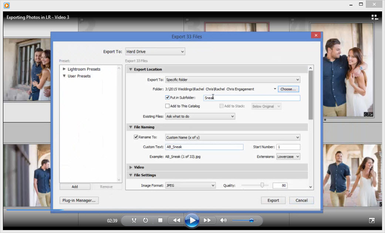Turn on repeat in the player controls
385x233 pixels.
point(145,220)
